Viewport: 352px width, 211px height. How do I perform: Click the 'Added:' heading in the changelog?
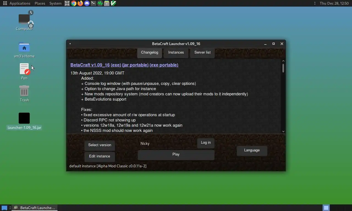pyautogui.click(x=87, y=78)
